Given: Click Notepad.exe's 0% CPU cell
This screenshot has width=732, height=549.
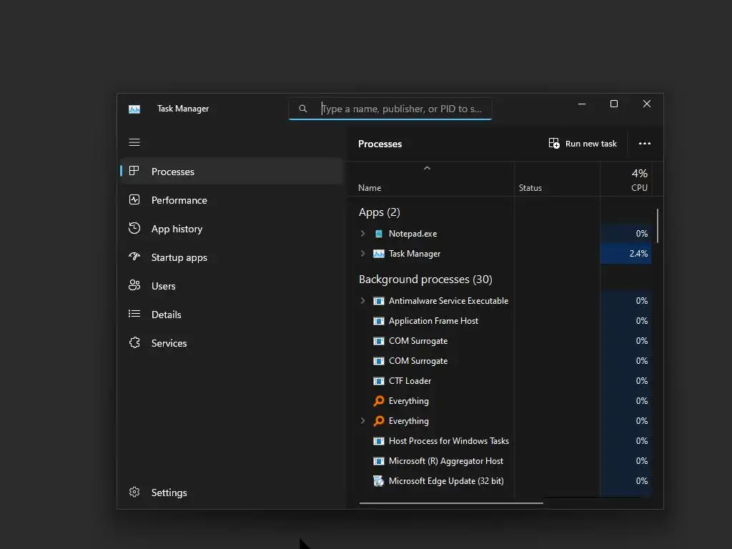Looking at the screenshot, I should pyautogui.click(x=625, y=234).
